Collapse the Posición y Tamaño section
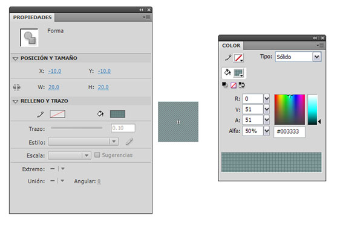The width and height of the screenshot is (363, 226). (15, 58)
